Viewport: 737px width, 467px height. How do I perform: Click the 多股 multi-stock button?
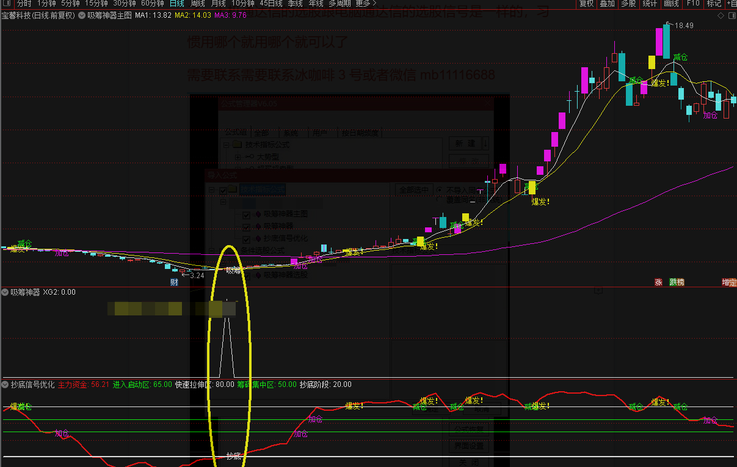pyautogui.click(x=628, y=4)
